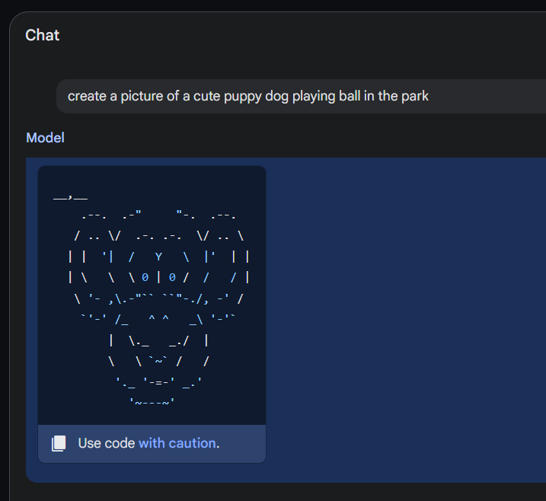This screenshot has height=501, width=546.
Task: Click the '-=-' mouth line of the art
Action: pyautogui.click(x=159, y=382)
